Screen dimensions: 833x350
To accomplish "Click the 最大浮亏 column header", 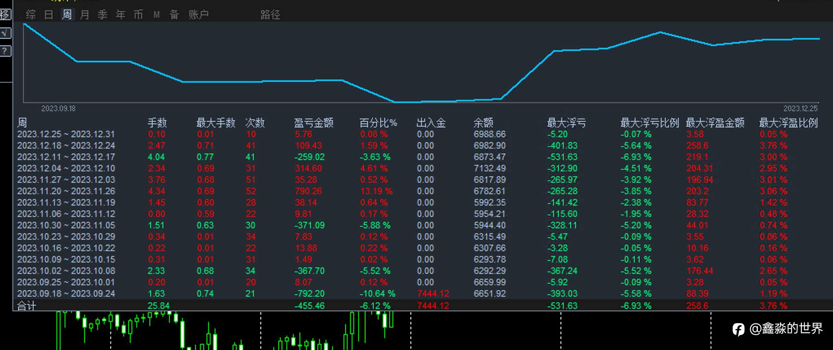I will pyautogui.click(x=567, y=123).
